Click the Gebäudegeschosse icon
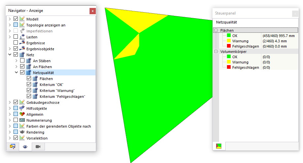303x163 pixels. coord(22,102)
